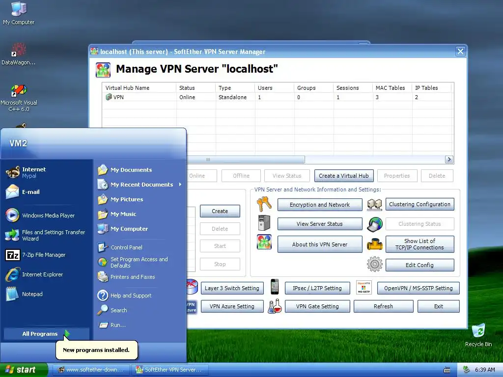Open Microsoft Visual C++ 6.0 desktop shortcut

(x=19, y=98)
